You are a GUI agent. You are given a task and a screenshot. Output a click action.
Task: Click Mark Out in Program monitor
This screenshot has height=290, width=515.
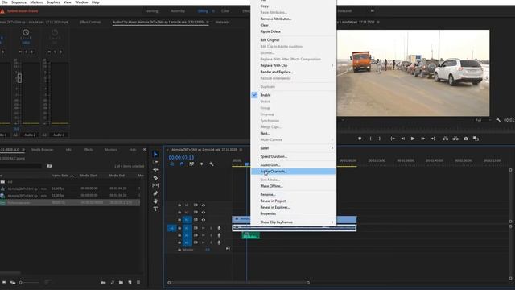[x=380, y=139]
